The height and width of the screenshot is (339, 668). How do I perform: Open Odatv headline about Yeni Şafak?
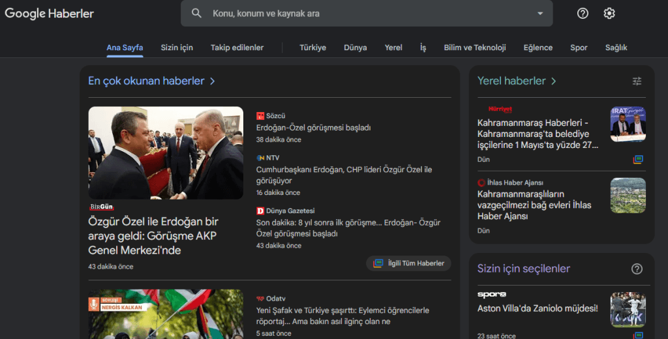tap(342, 316)
